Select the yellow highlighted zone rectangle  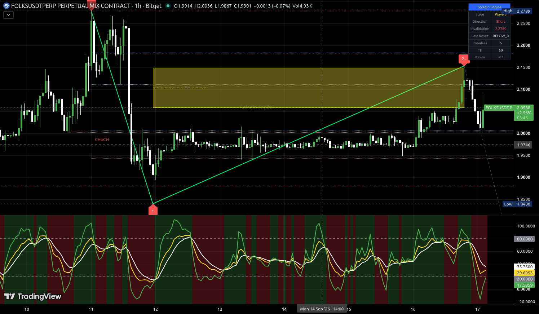(x=309, y=88)
